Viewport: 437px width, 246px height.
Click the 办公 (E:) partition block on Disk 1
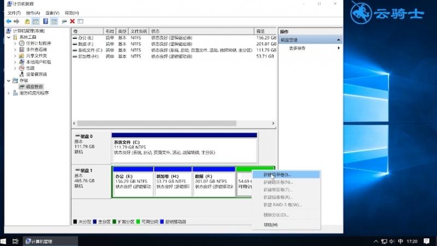(133, 182)
